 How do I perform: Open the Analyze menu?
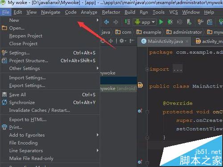coord(89,12)
